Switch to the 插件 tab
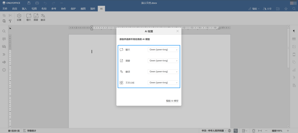Viewport: 298px width, 133px height. click(93, 9)
